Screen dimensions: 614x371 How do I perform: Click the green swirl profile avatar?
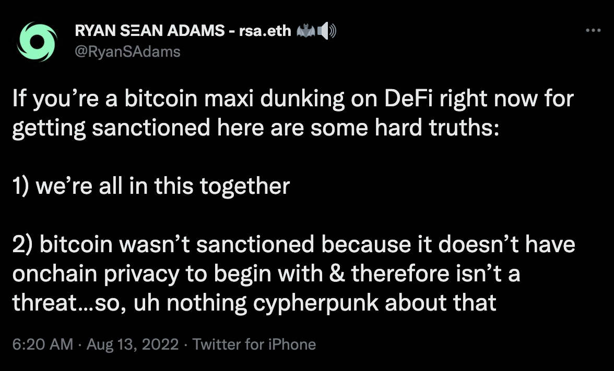pos(37,42)
